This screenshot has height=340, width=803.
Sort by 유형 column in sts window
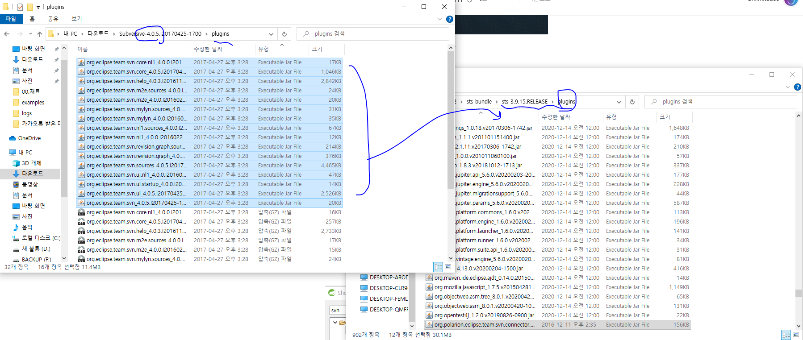coord(611,117)
